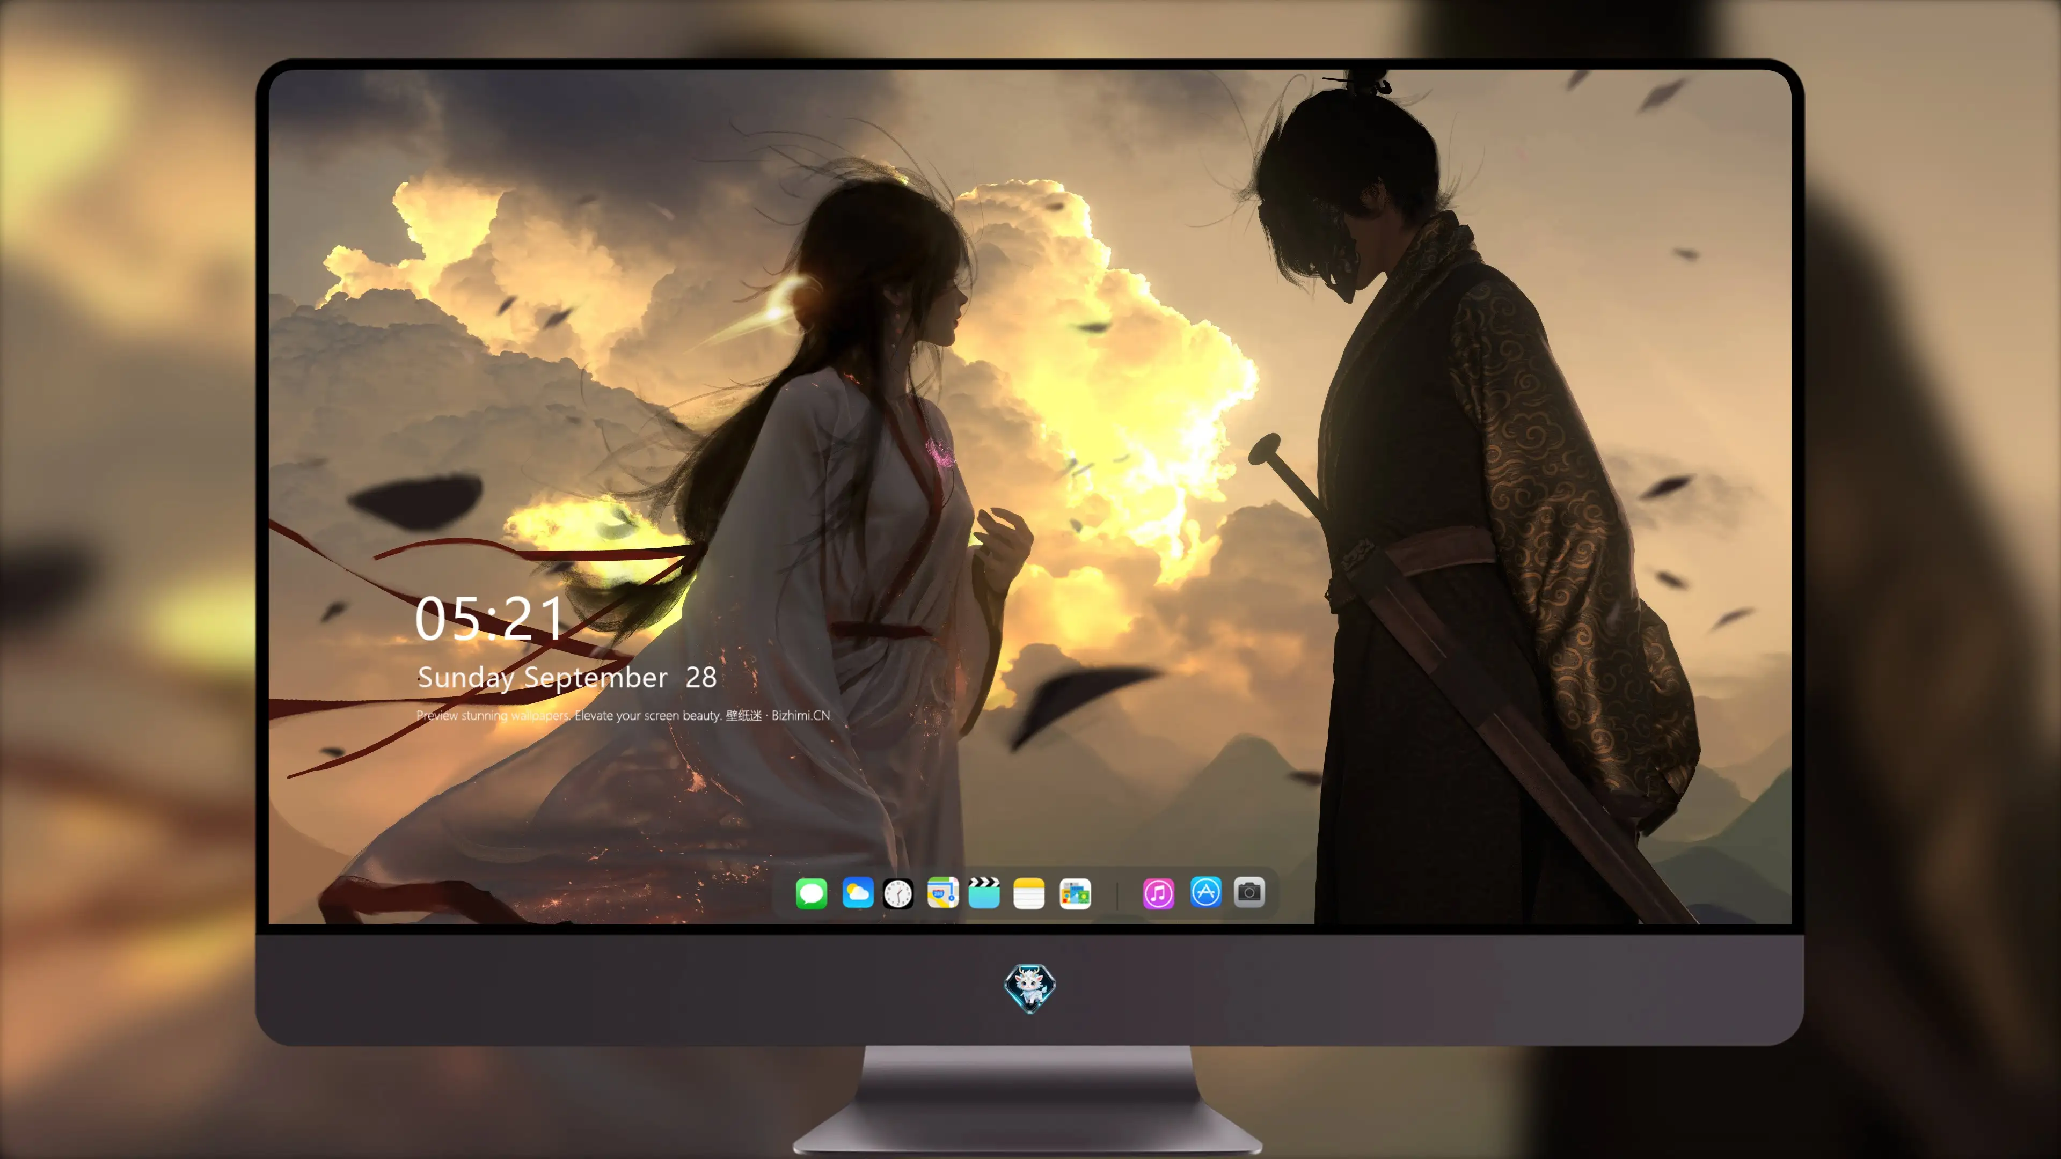Viewport: 2061px width, 1159px height.
Task: Open the Camera app in the dock
Action: [x=1249, y=892]
